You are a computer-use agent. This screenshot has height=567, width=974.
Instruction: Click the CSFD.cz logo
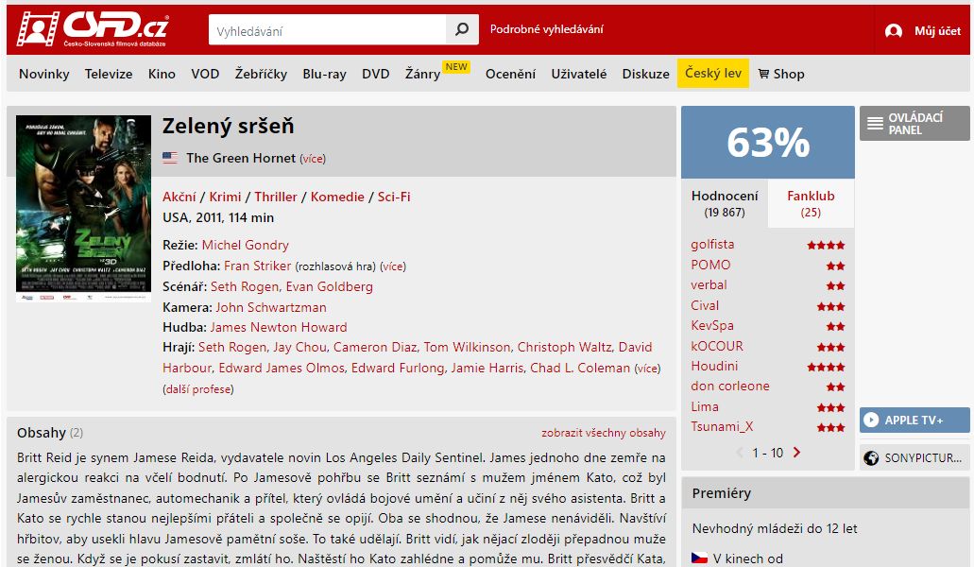point(93,29)
